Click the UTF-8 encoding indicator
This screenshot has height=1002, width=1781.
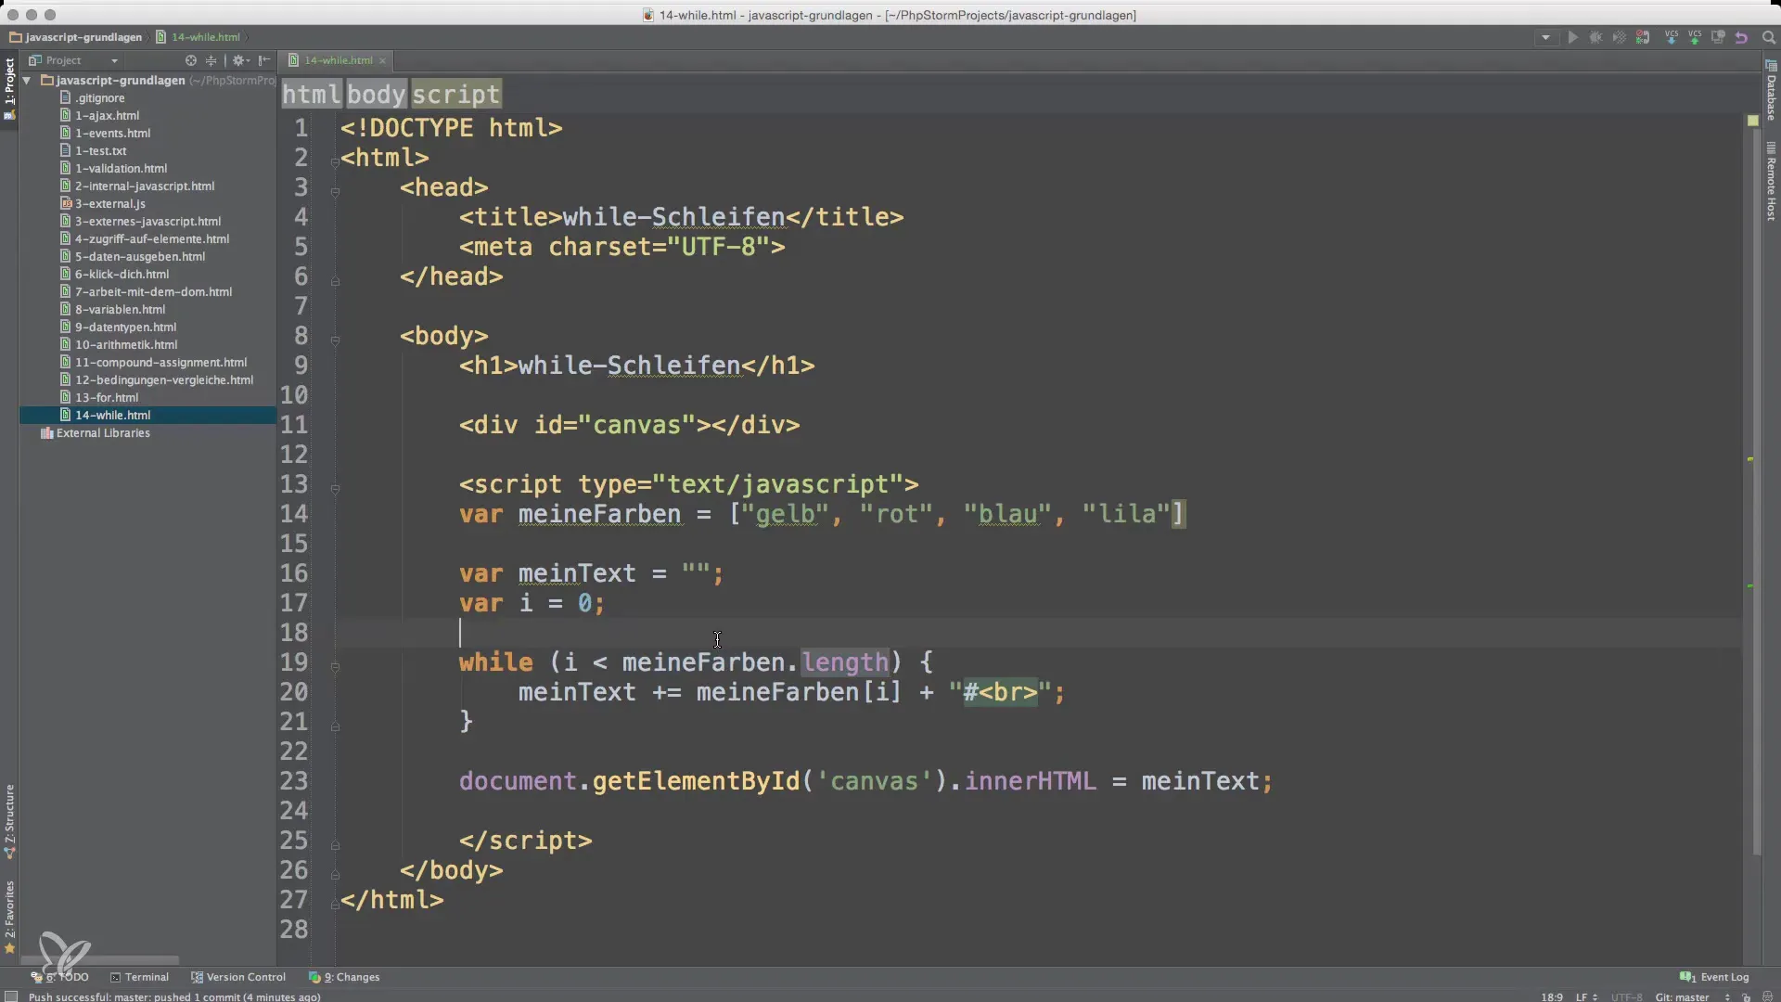(x=1626, y=996)
